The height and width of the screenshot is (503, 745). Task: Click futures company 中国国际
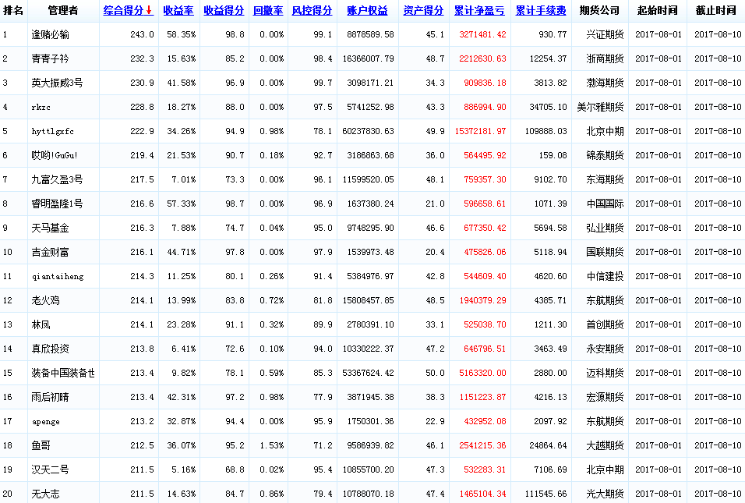605,204
